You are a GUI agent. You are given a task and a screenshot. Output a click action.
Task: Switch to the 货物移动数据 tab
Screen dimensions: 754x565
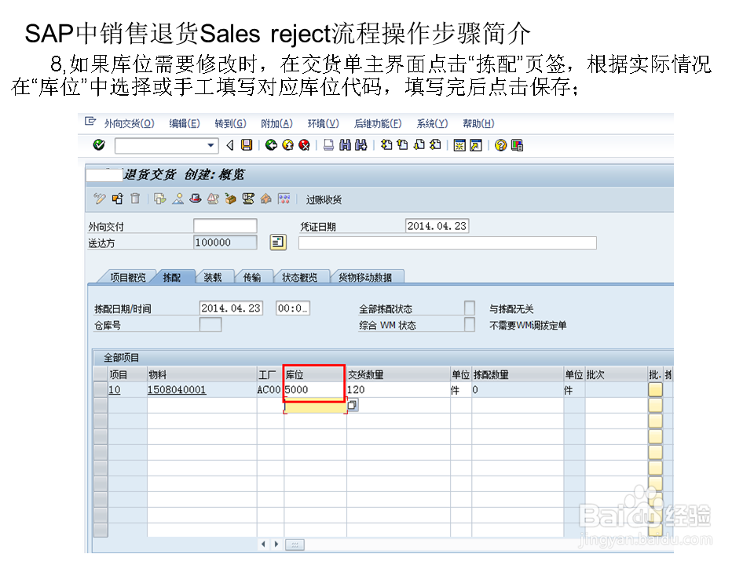click(365, 277)
